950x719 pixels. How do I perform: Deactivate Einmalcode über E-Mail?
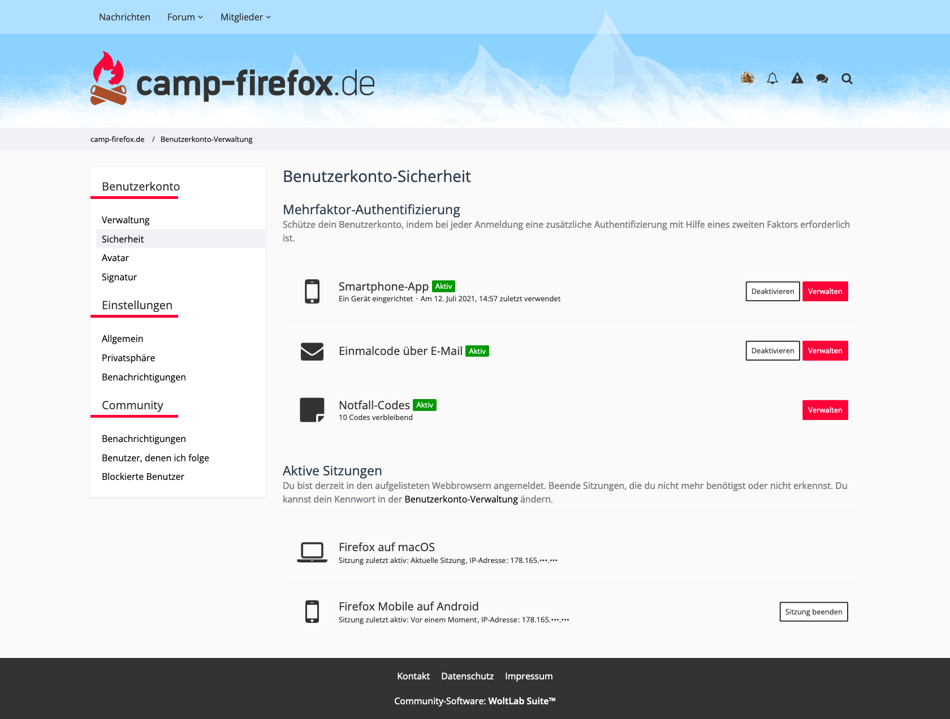[x=772, y=350]
